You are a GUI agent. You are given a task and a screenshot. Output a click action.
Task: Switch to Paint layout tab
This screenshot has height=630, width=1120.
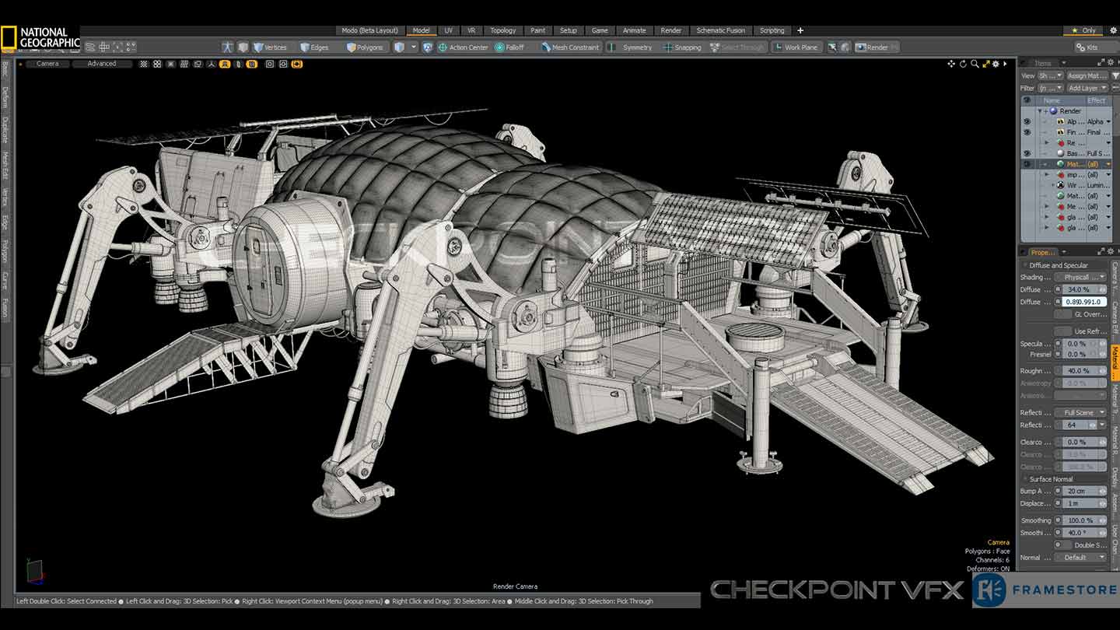point(538,30)
